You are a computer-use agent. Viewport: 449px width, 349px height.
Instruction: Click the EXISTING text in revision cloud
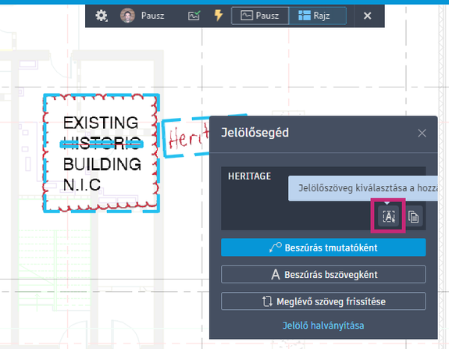(x=101, y=123)
